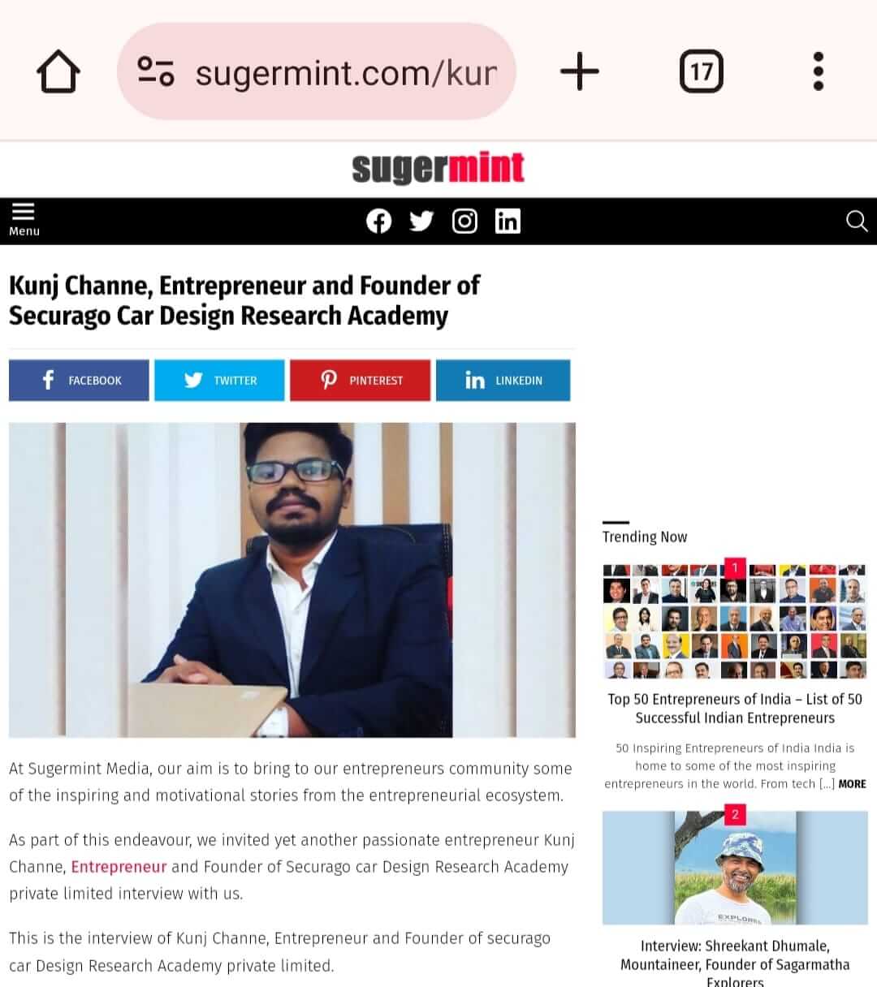Open the search magnifier icon
The height and width of the screenshot is (987, 877).
tap(857, 221)
